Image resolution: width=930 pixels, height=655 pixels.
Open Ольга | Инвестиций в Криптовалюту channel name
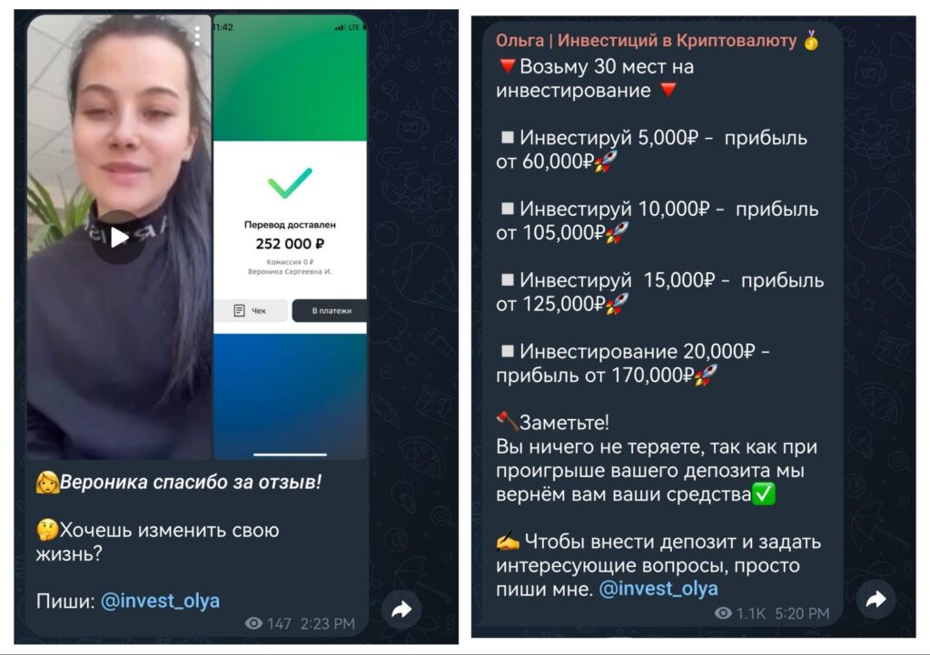coord(647,40)
